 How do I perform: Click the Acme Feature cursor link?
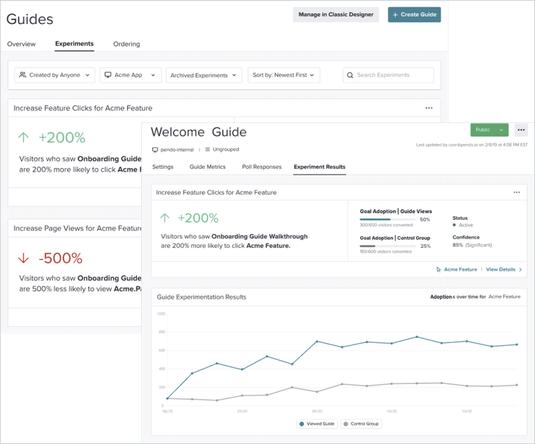coord(457,269)
